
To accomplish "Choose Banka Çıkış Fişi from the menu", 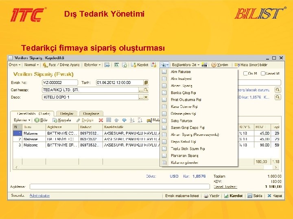I will pos(199,93).
